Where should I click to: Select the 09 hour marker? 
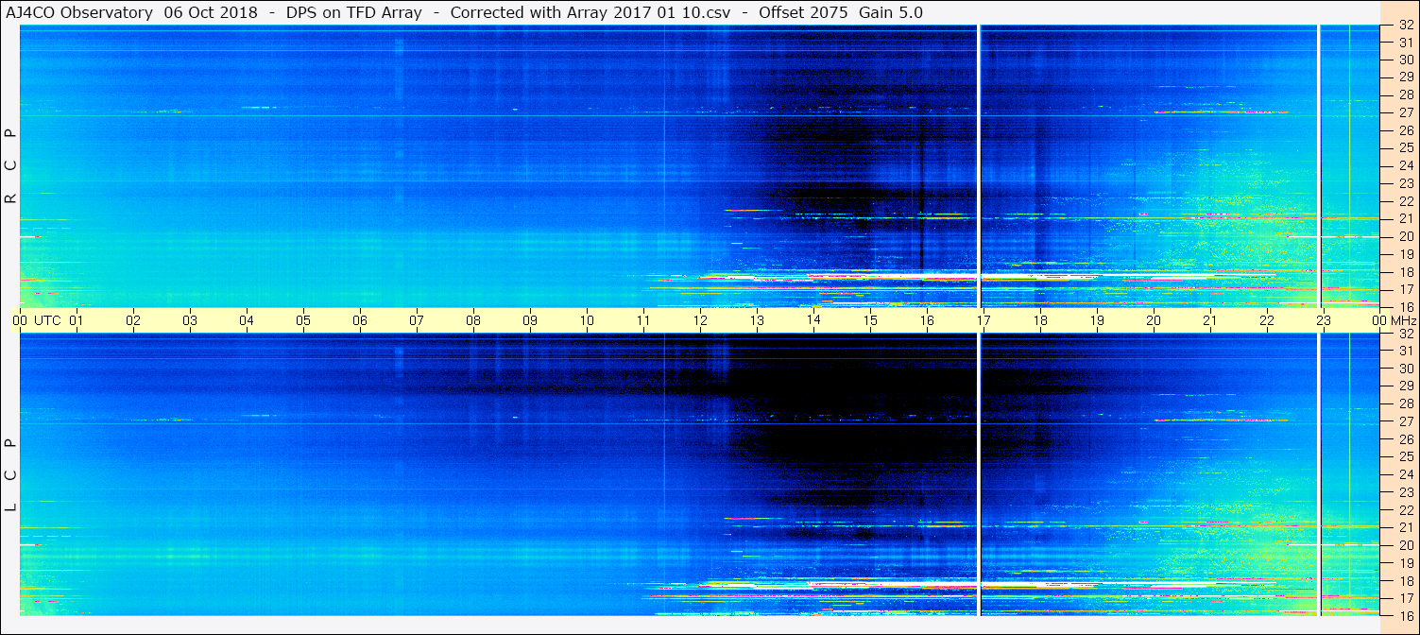[x=530, y=320]
